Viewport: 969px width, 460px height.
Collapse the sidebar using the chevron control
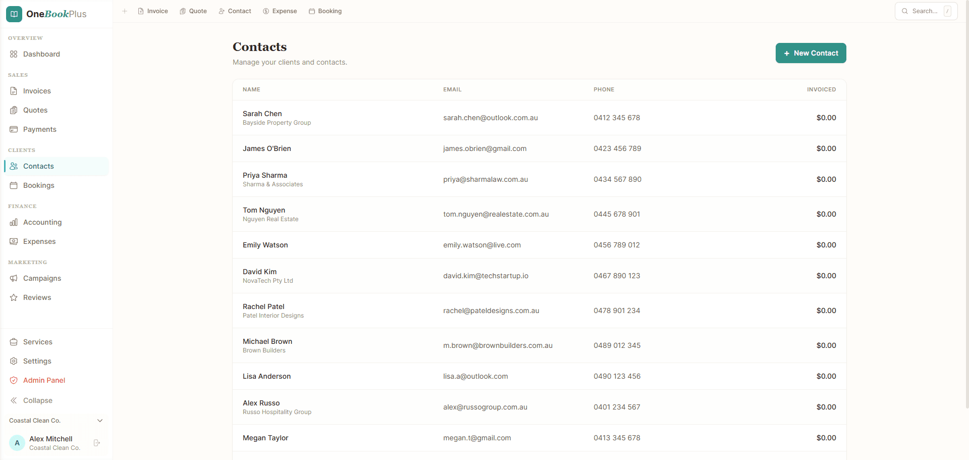14,400
